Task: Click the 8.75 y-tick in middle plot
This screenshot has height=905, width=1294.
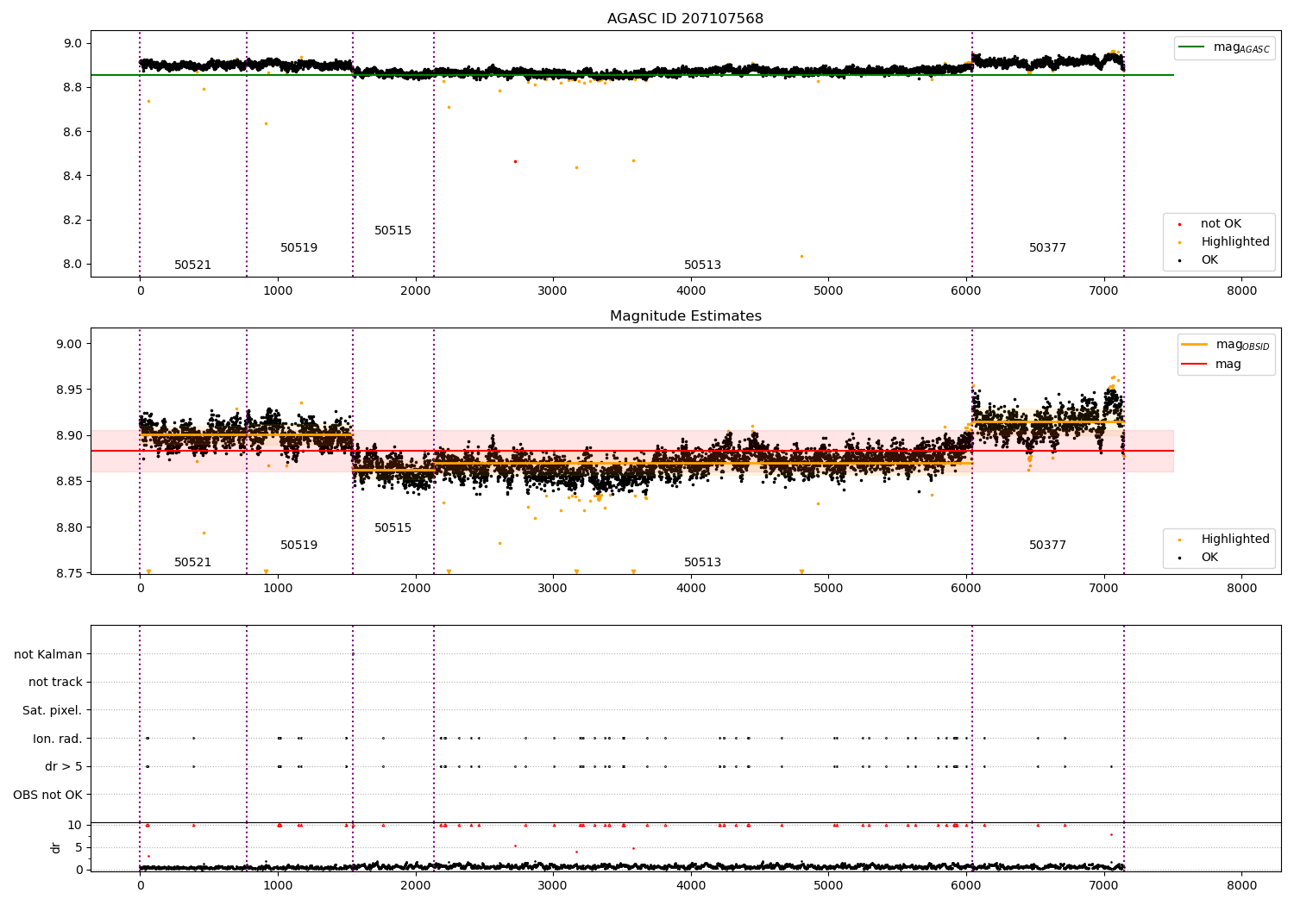Action: pos(69,574)
